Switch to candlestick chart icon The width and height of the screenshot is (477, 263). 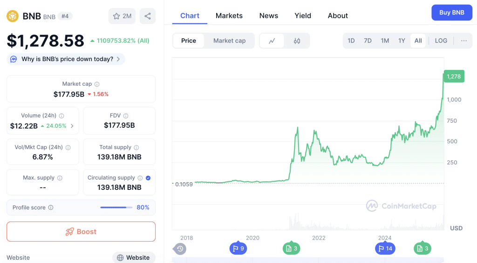(297, 41)
